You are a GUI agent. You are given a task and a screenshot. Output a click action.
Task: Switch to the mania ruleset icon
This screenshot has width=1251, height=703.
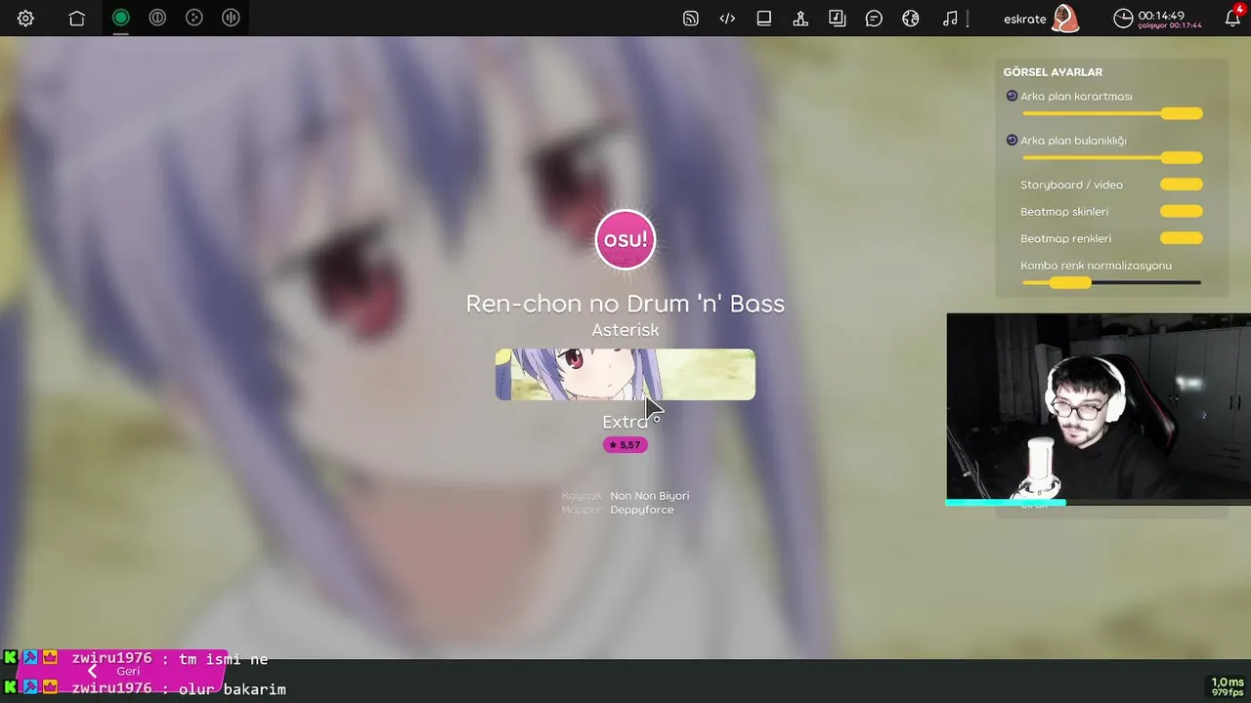pos(231,18)
